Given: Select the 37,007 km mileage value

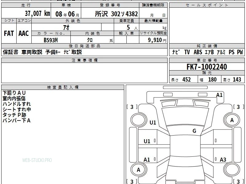Looking at the screenshot, I should pyautogui.click(x=38, y=13).
